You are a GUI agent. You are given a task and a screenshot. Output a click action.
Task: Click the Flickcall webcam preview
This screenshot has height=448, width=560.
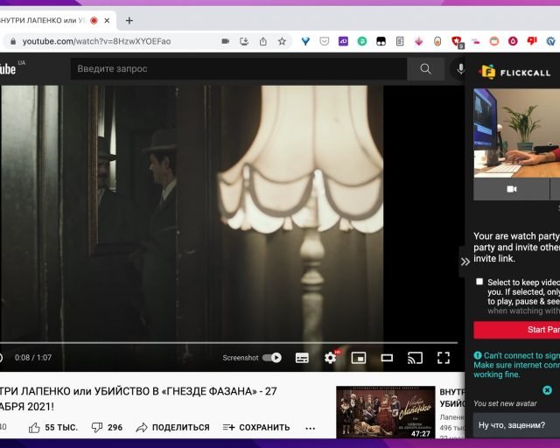click(x=517, y=133)
